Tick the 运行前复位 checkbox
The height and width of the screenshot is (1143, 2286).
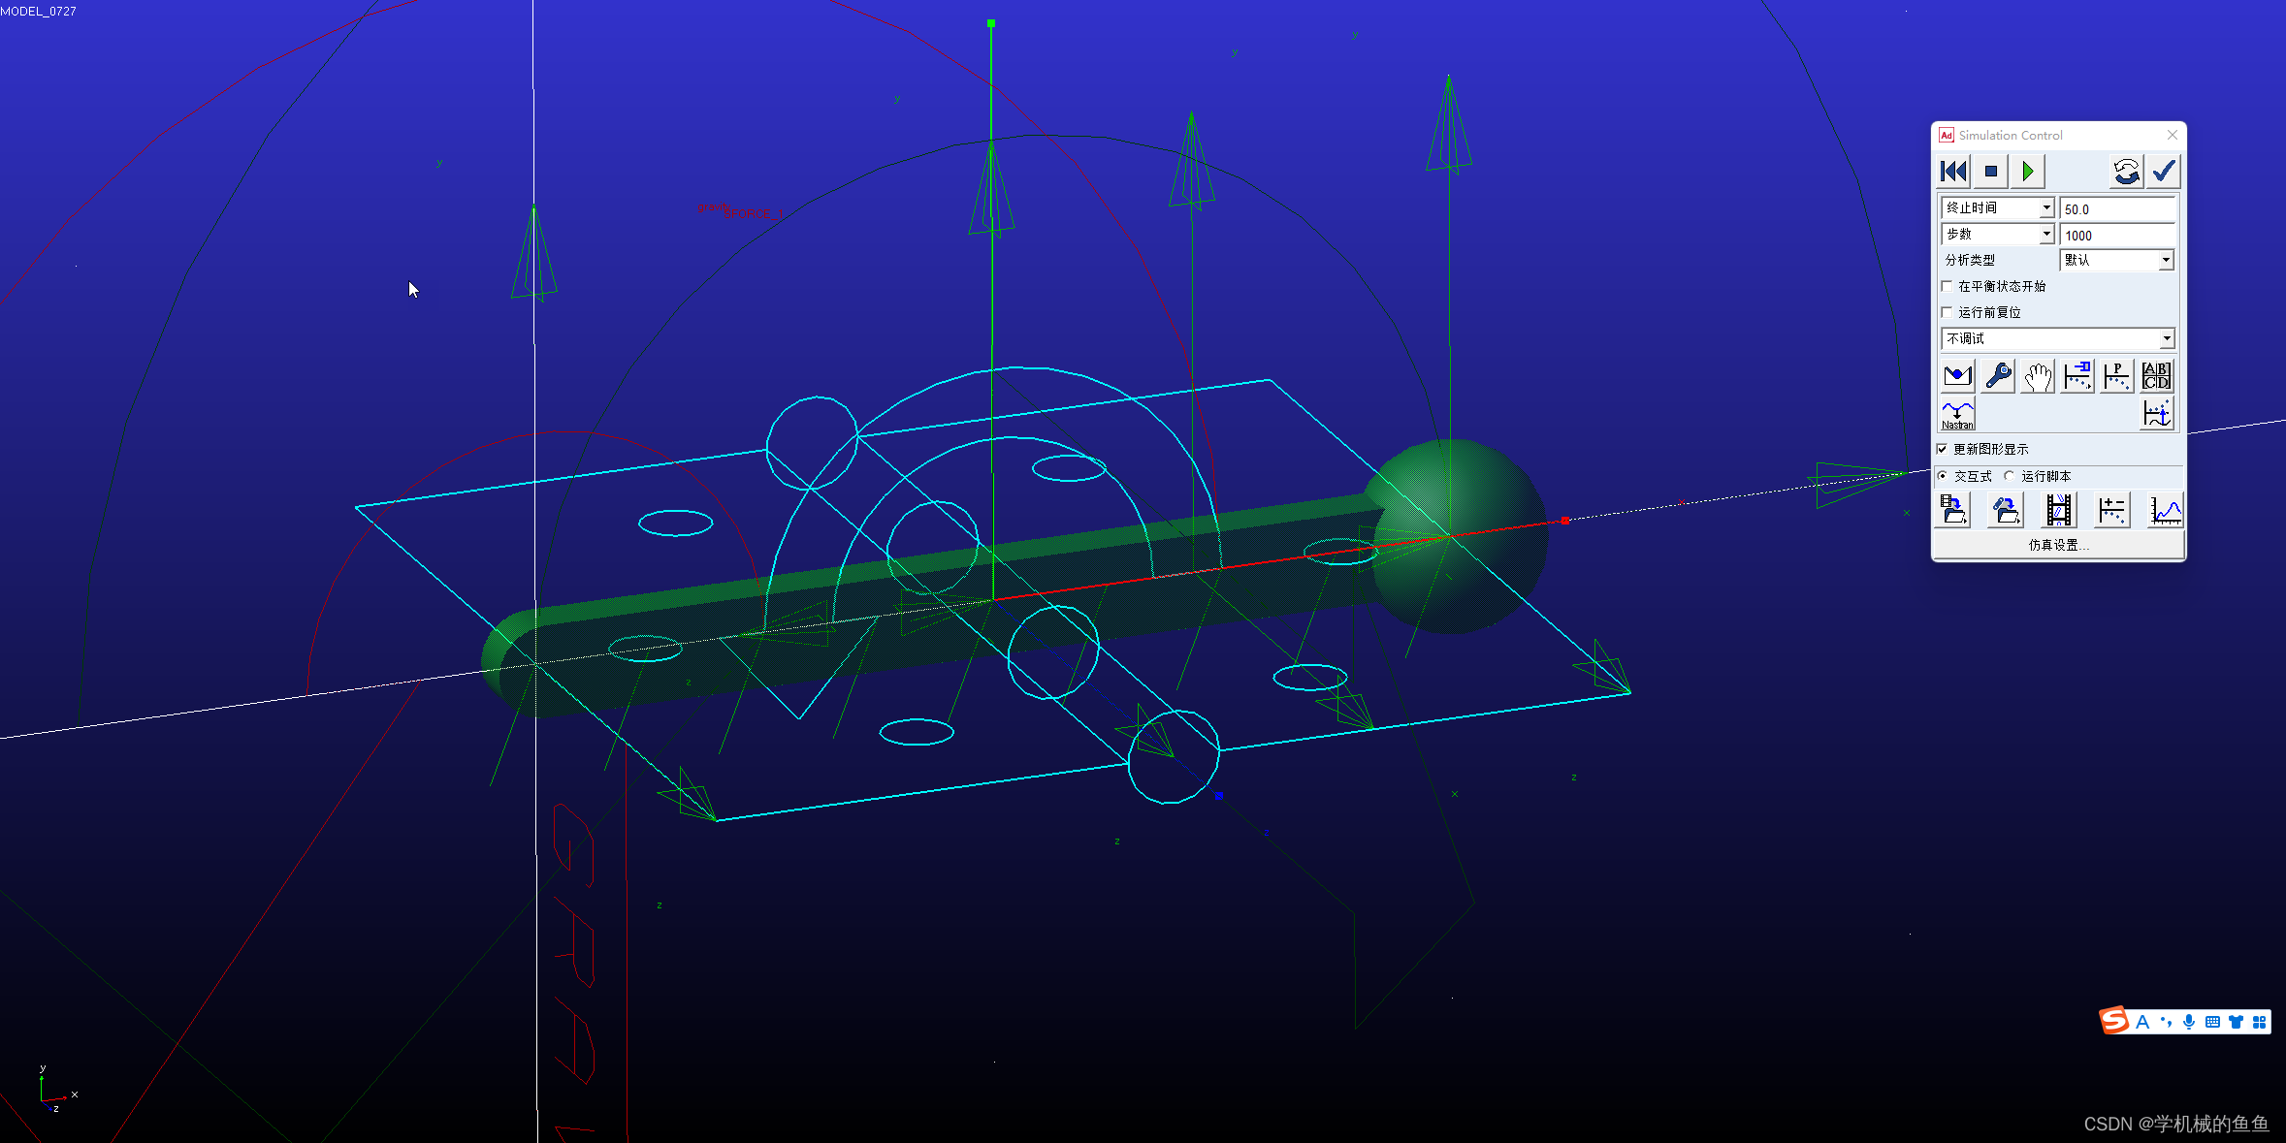pos(1948,312)
